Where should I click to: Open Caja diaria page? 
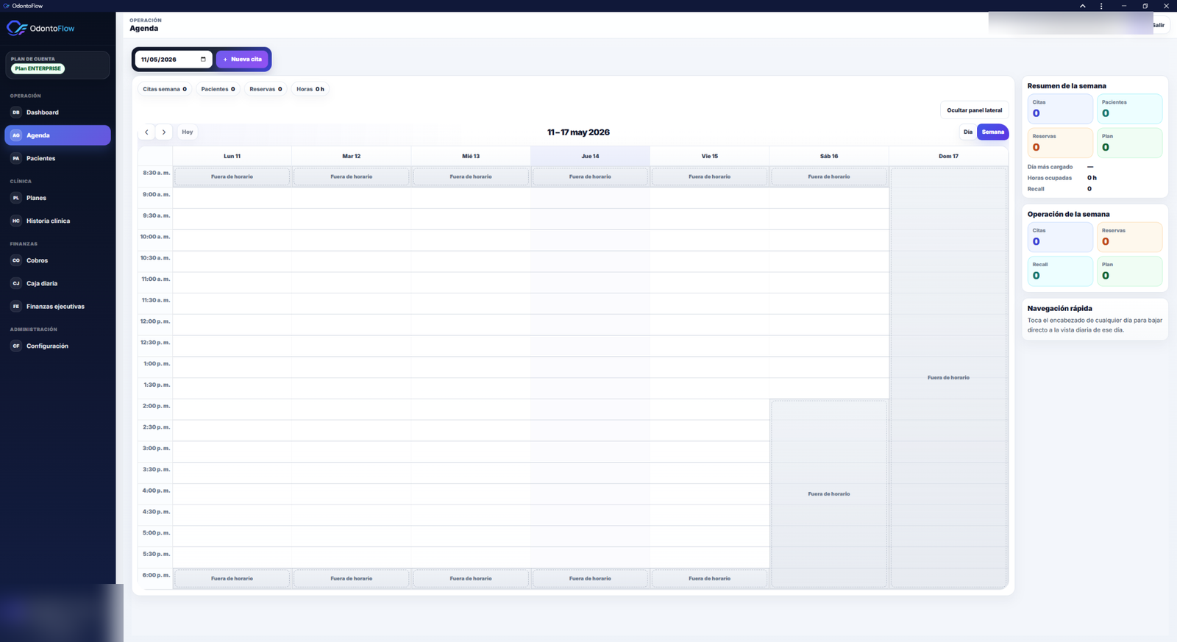[57, 283]
